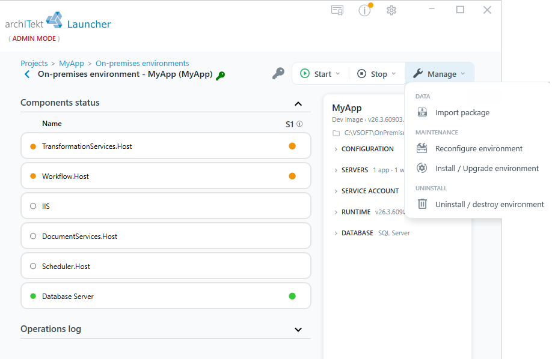Close the Manage dropdown menu
The image size is (552, 359).
pos(440,74)
